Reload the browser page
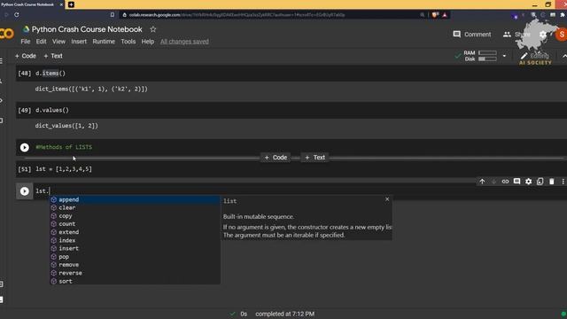The height and width of the screenshot is (319, 567). pyautogui.click(x=17, y=15)
